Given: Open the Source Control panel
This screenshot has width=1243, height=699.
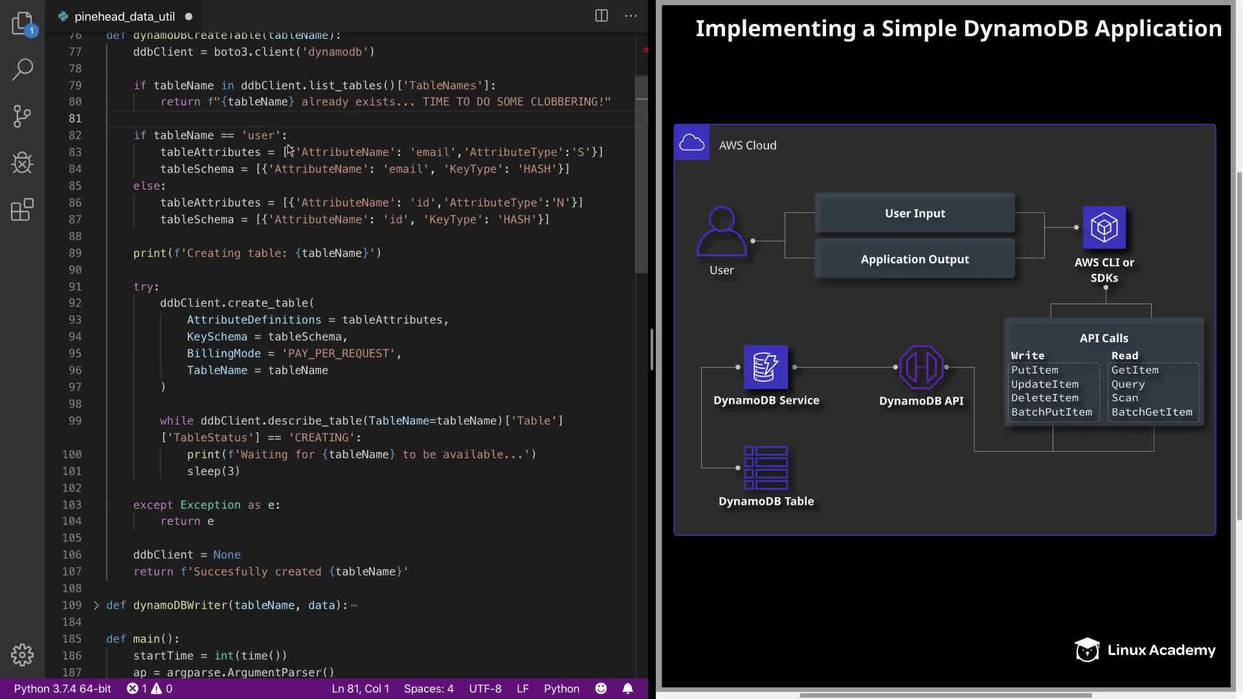Looking at the screenshot, I should tap(23, 116).
